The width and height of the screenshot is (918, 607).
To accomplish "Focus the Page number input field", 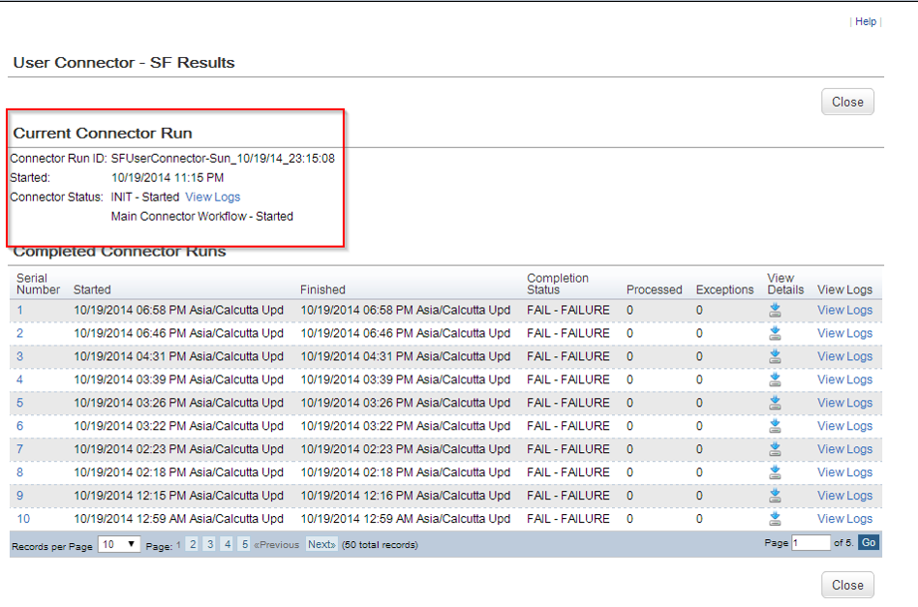I will [811, 542].
